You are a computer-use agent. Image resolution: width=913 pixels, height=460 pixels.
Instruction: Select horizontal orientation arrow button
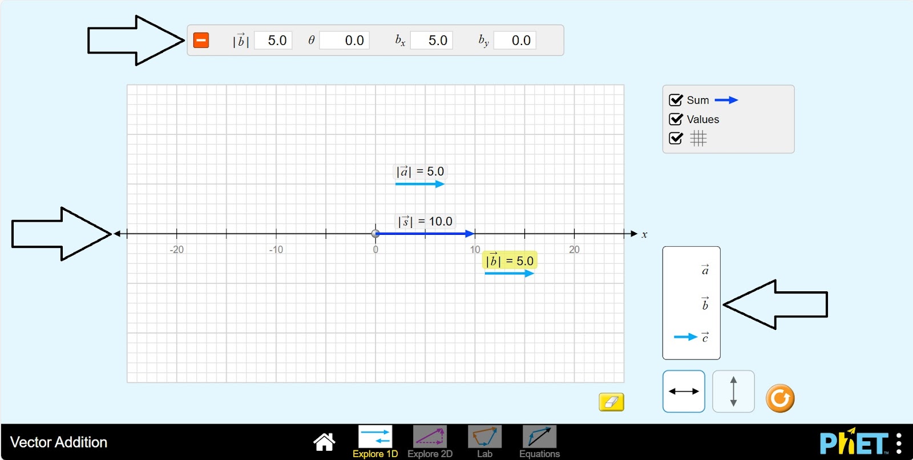684,392
